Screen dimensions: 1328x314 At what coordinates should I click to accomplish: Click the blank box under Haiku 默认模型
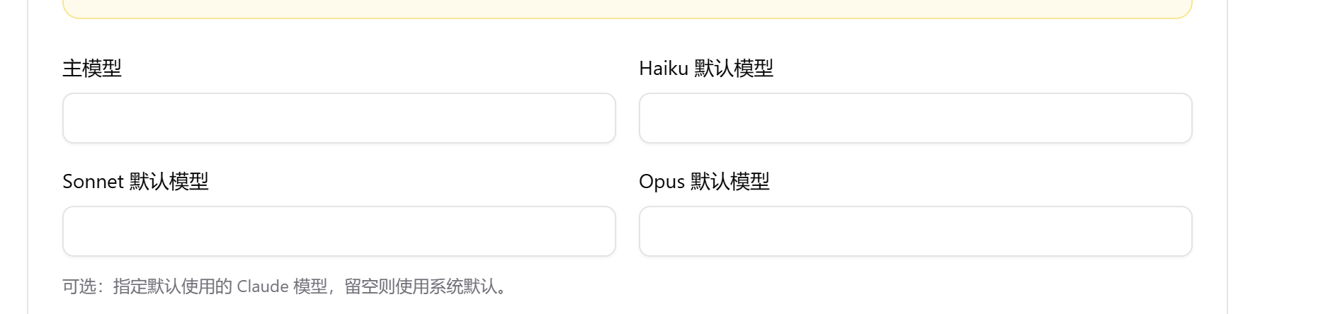click(915, 118)
